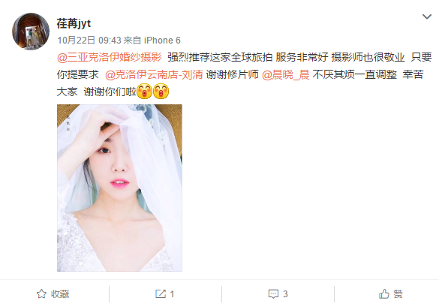
Task: Click the 10月22日 09:43 timestamp link
Action: coord(89,41)
